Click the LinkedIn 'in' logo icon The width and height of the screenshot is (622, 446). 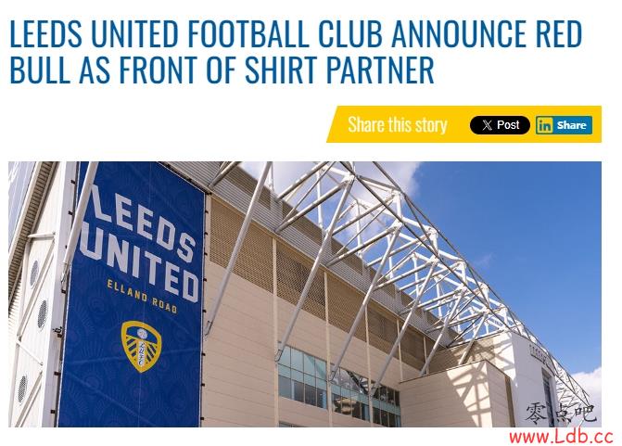(544, 126)
